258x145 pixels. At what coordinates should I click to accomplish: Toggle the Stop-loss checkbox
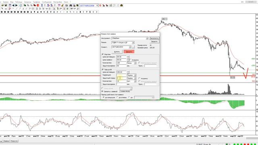coord(103,54)
